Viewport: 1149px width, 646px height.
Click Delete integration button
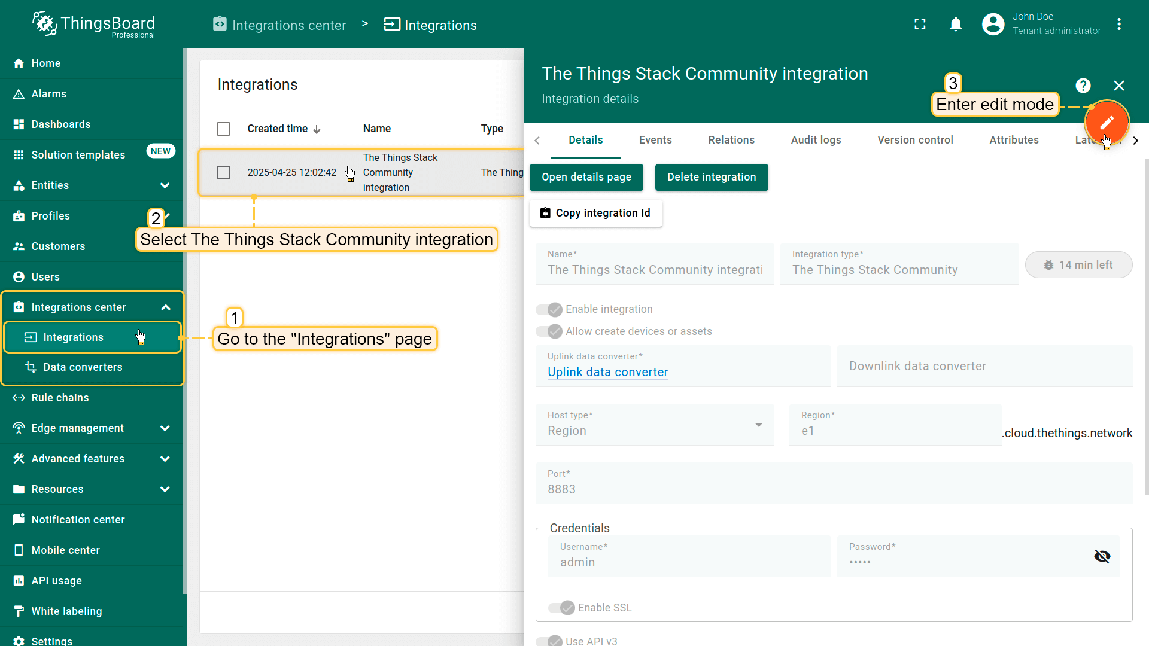[x=711, y=177]
